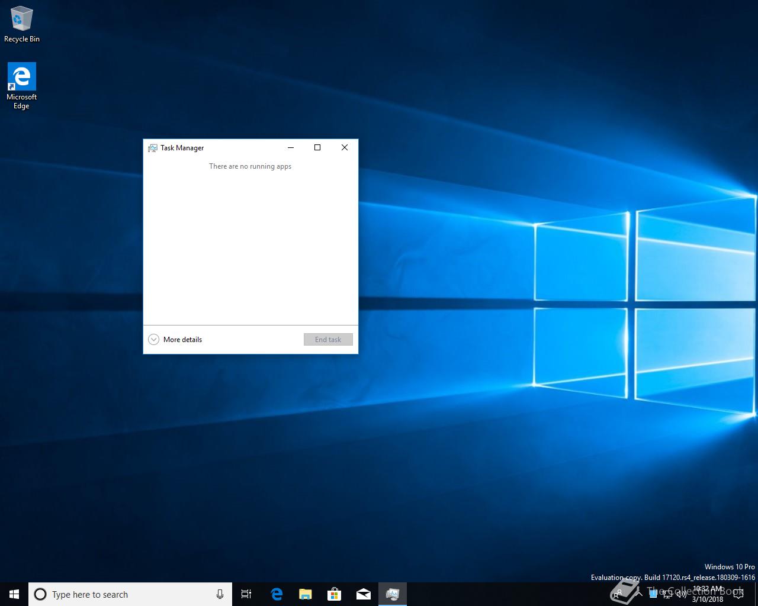
Task: Click Task Manager taskbar button
Action: coord(393,594)
